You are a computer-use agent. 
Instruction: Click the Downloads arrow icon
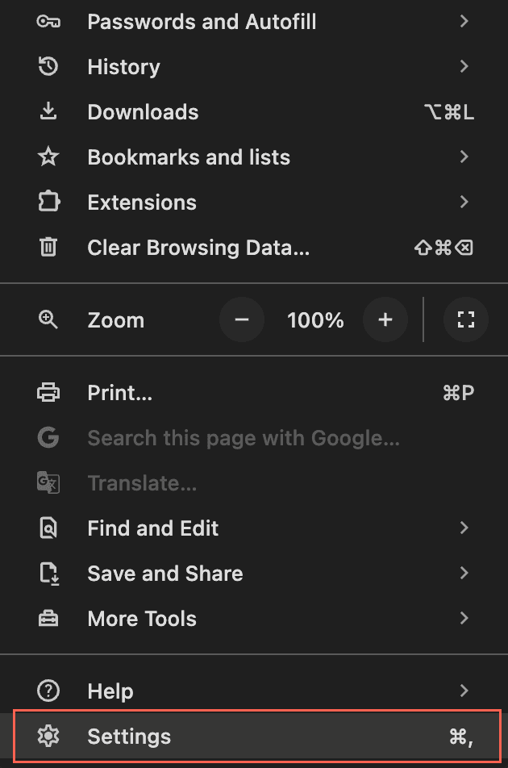click(48, 111)
